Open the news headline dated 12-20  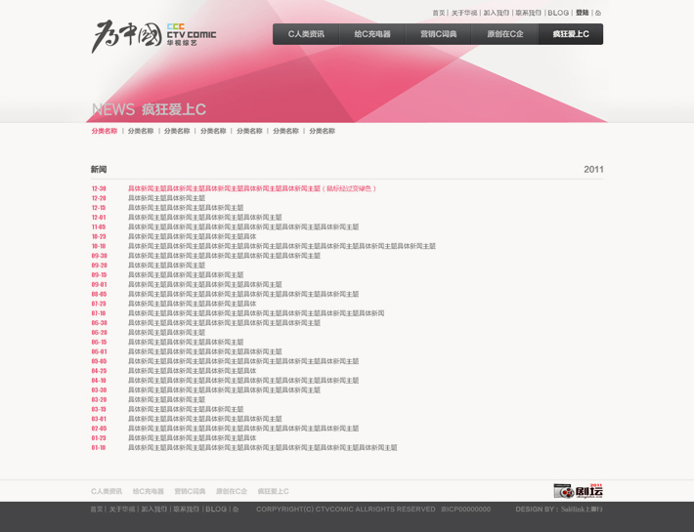click(166, 198)
